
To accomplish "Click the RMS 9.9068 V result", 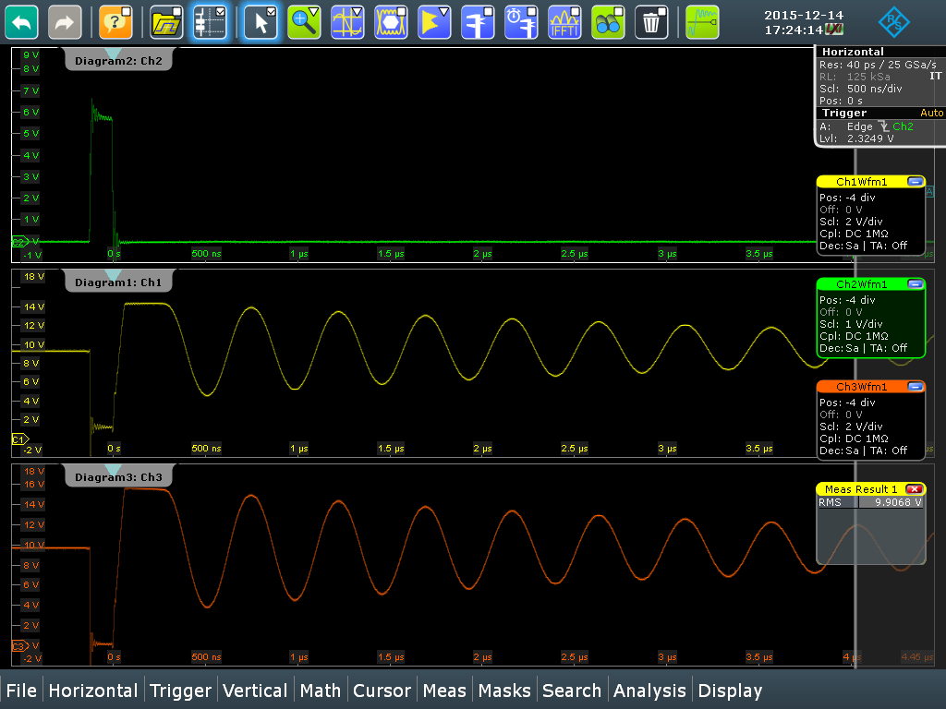I will tap(870, 502).
